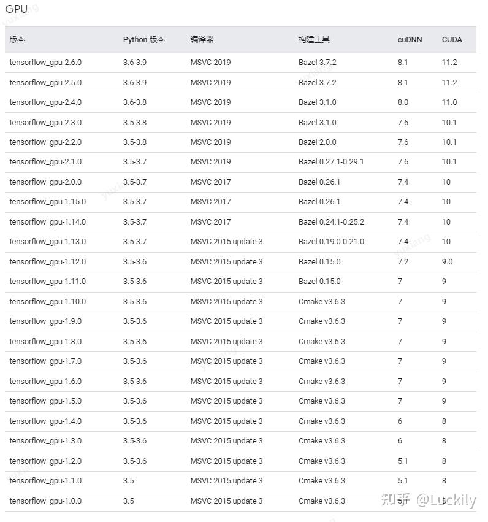488x522 pixels.
Task: Select the tensorflow_gpu-1.3.0 cell
Action: click(45, 441)
